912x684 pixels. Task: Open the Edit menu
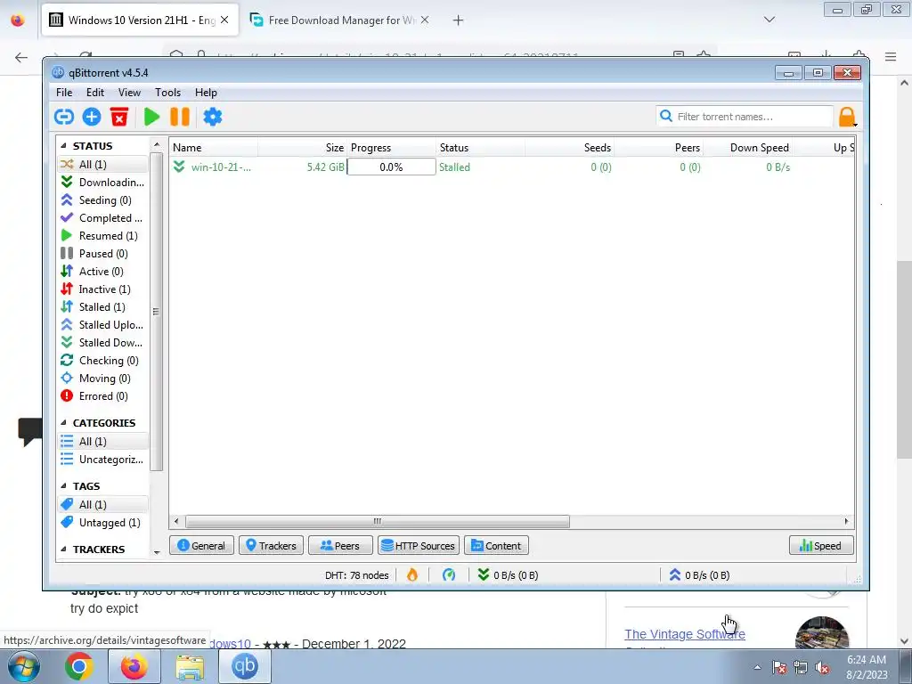(x=94, y=93)
